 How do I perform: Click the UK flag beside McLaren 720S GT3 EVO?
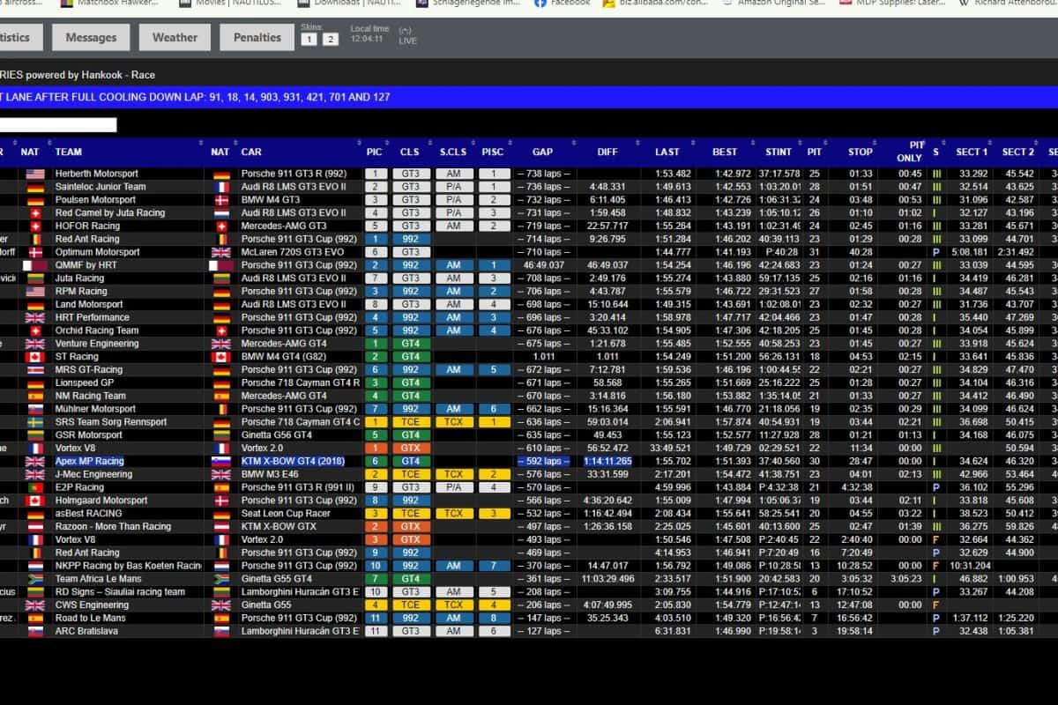pos(220,252)
